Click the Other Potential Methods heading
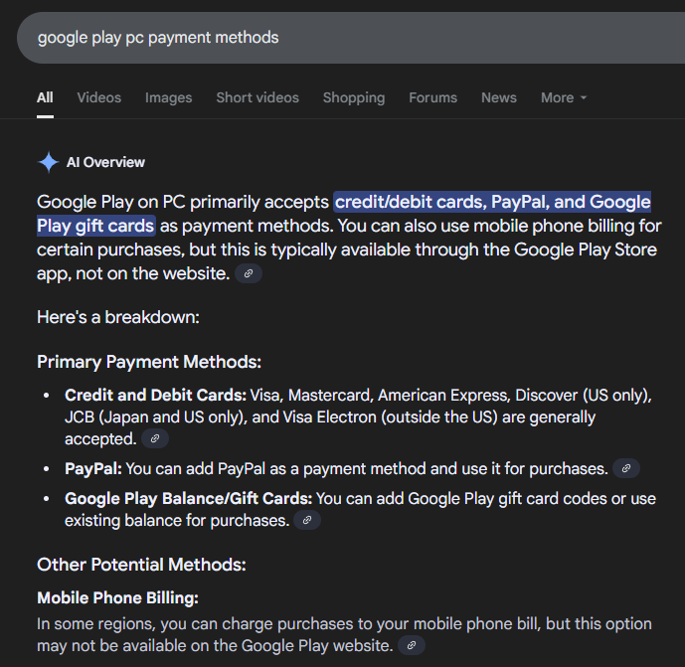Screen dimensions: 685x667 click(x=141, y=565)
